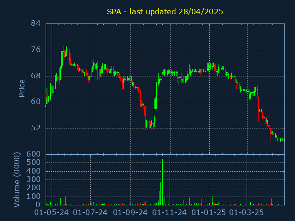Screen dimensions: 295x221
Task: Click the price axis value 60
Action: (36, 102)
